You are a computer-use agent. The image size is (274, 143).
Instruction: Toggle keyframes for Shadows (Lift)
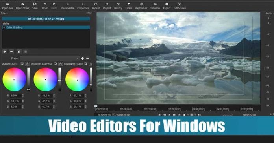pos(27,64)
